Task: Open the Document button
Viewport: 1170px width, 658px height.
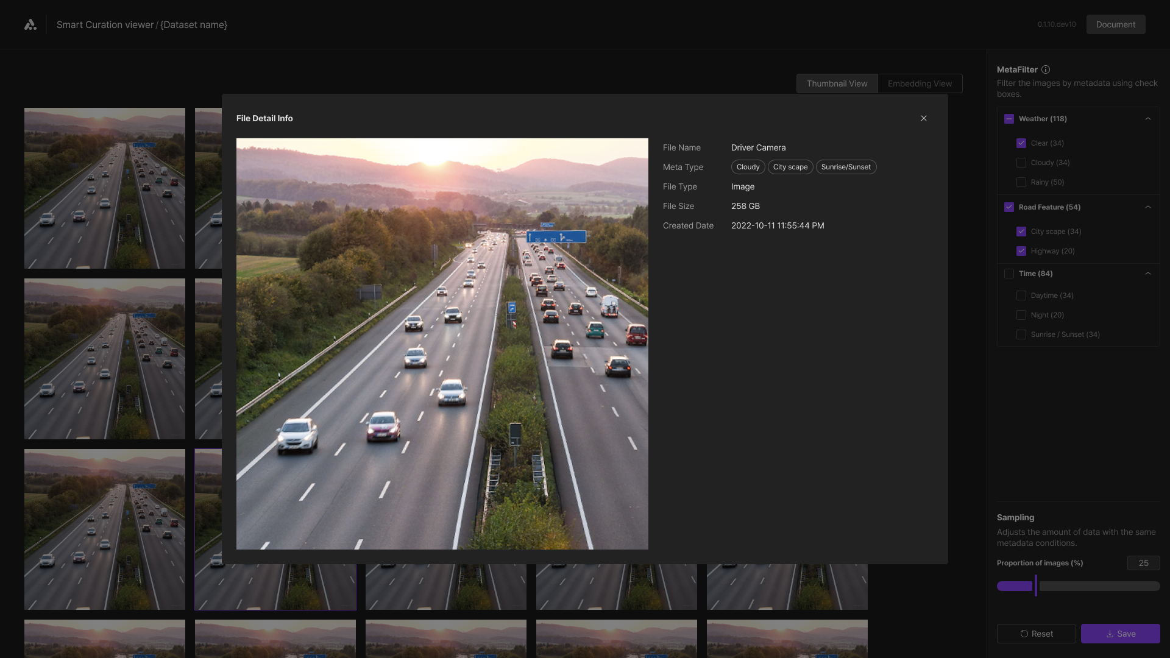Action: [x=1115, y=24]
